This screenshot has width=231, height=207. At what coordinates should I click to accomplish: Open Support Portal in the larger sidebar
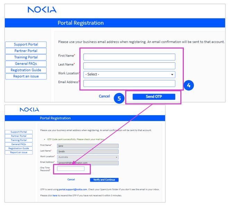coord(26,44)
